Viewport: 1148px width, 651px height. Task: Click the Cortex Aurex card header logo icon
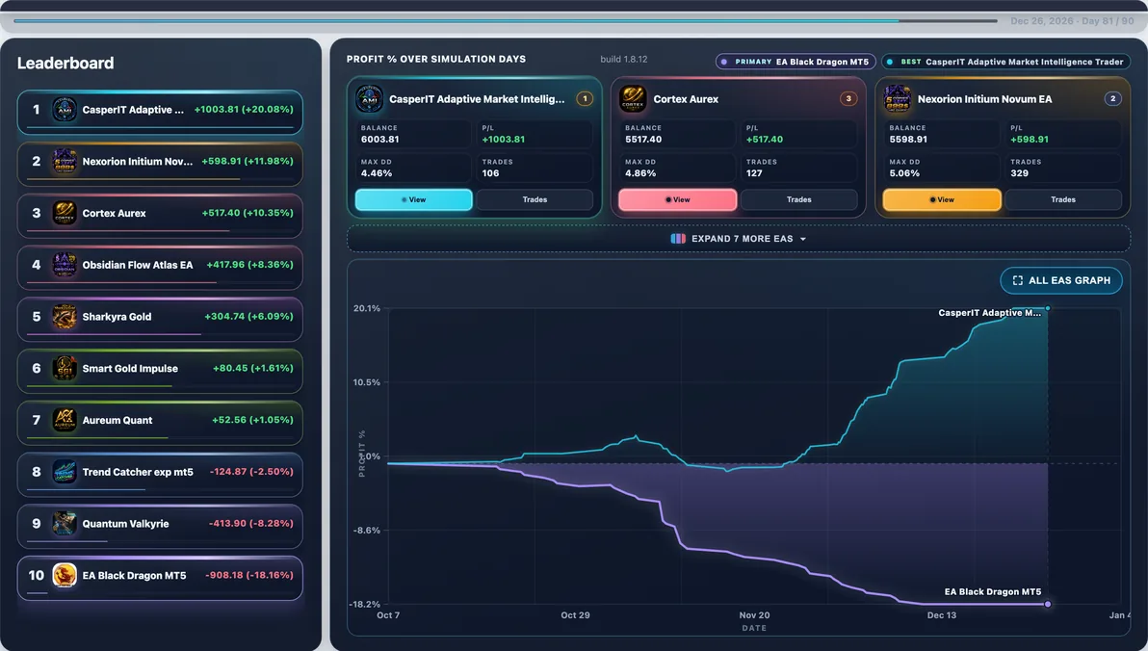633,99
